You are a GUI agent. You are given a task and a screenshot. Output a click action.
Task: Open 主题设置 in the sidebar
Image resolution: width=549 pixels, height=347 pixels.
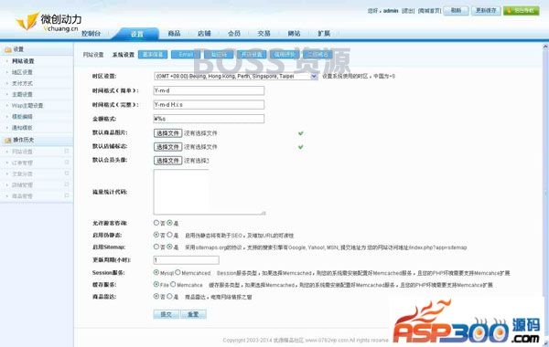coord(22,94)
